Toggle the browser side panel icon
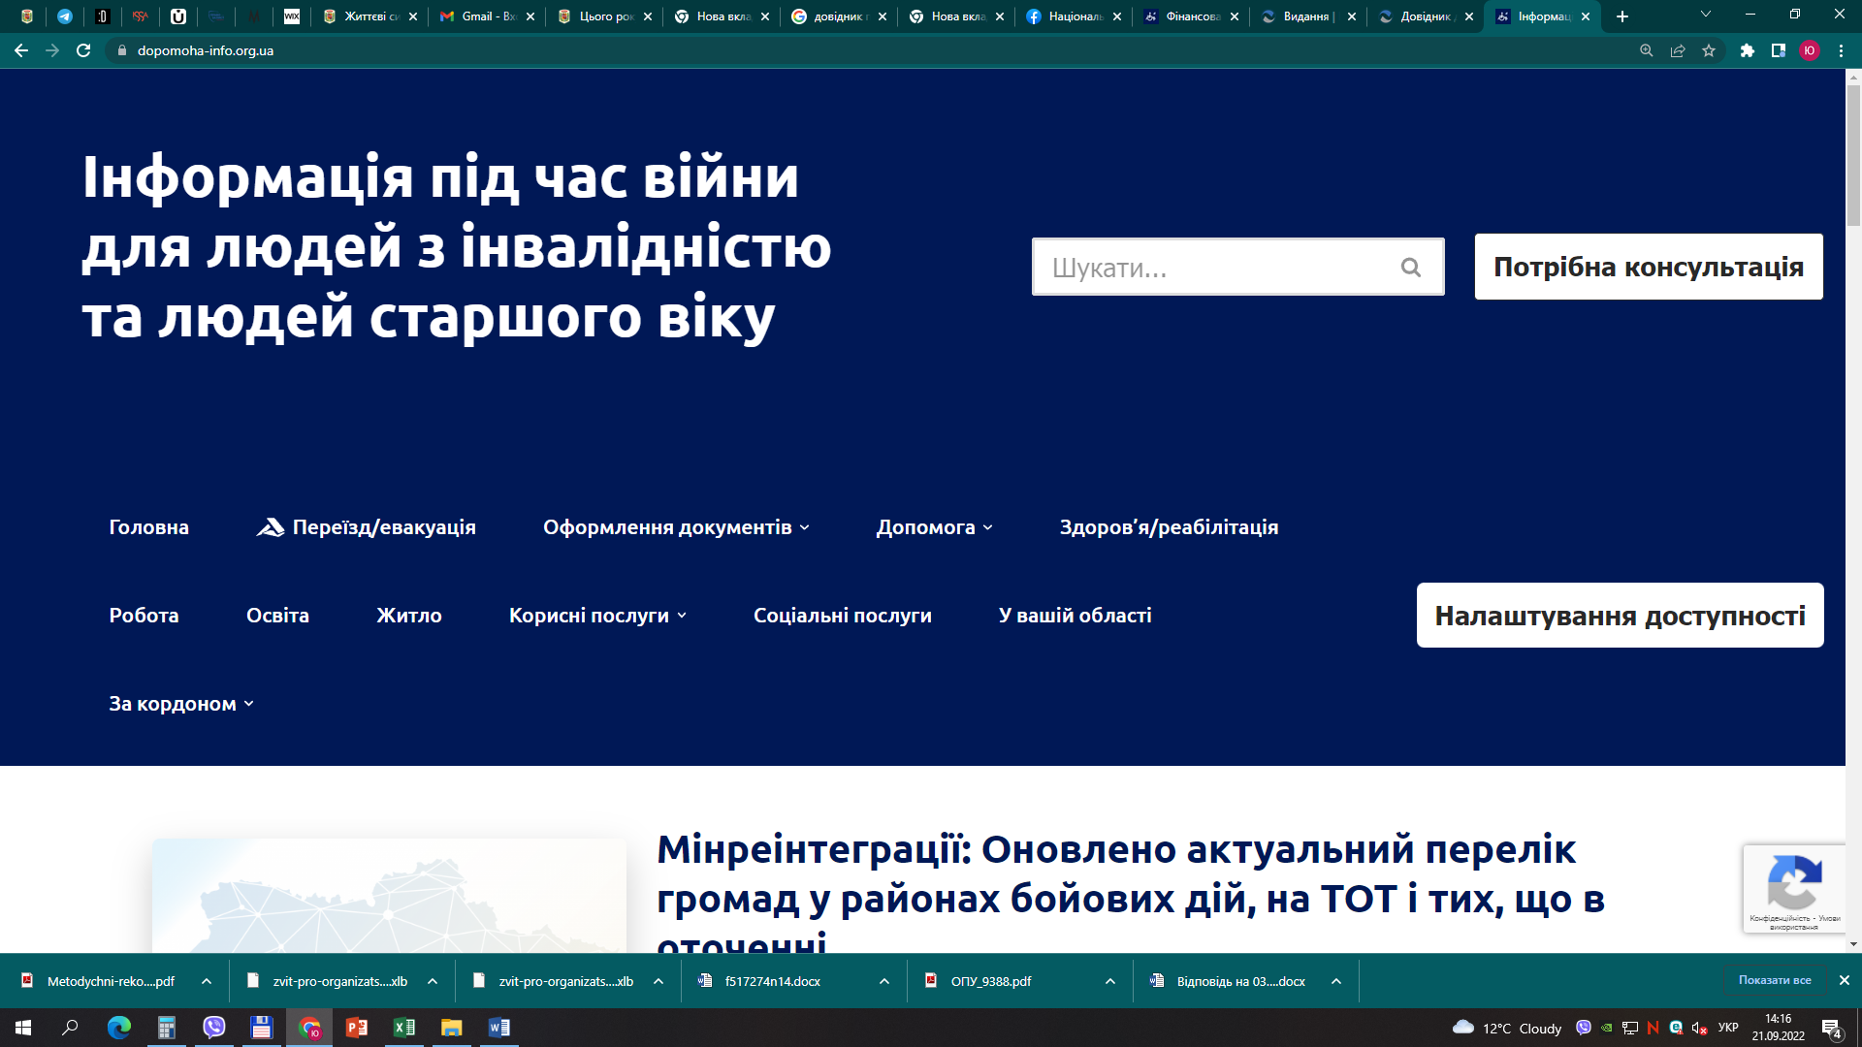This screenshot has height=1047, width=1862. (x=1778, y=50)
